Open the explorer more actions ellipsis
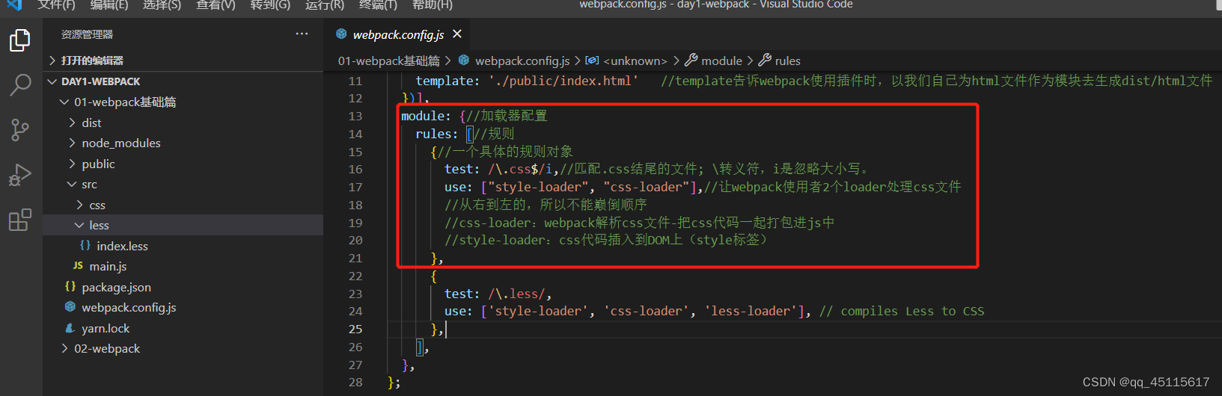 tap(302, 34)
